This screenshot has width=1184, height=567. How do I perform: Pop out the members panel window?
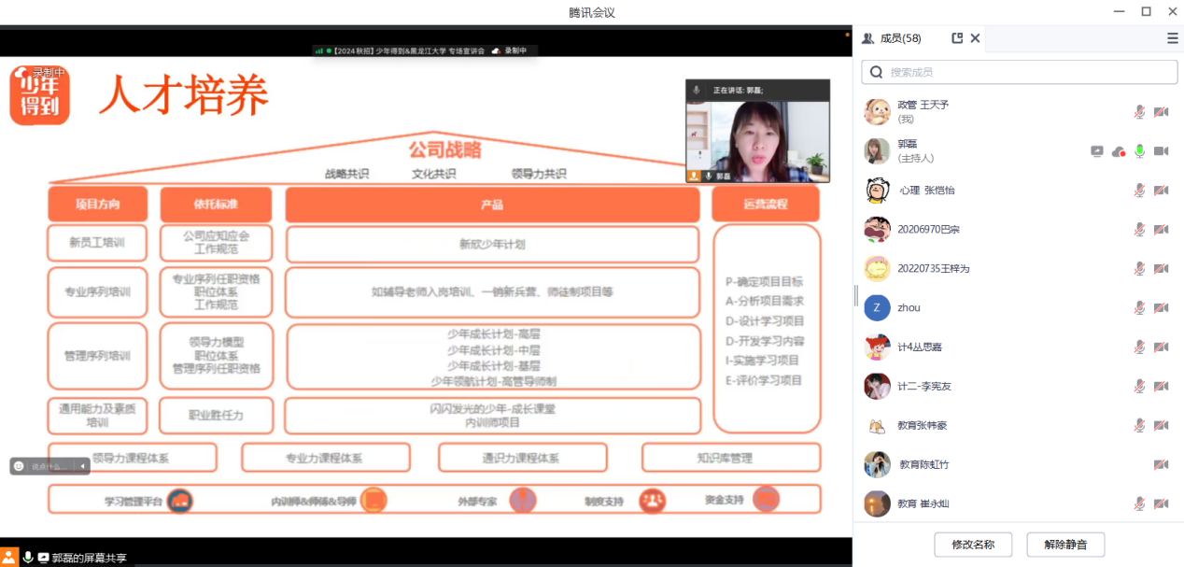point(957,38)
